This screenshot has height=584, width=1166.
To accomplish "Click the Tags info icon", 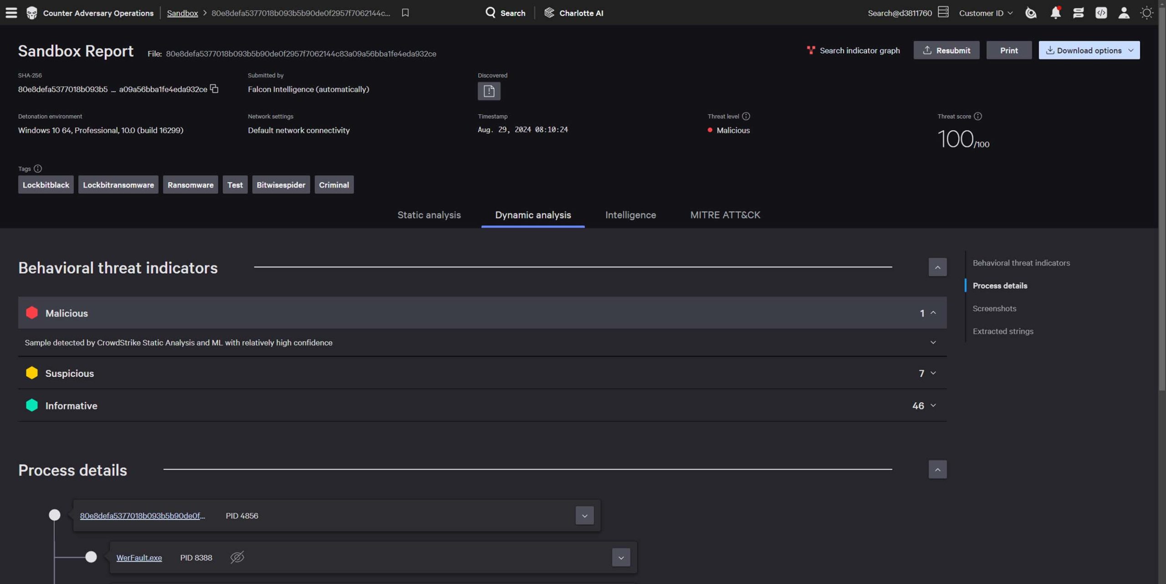I will click(38, 169).
